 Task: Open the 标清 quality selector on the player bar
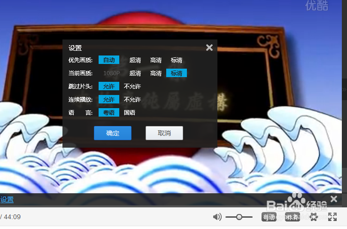[x=293, y=217]
